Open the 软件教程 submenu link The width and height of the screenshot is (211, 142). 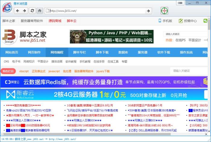[71, 62]
